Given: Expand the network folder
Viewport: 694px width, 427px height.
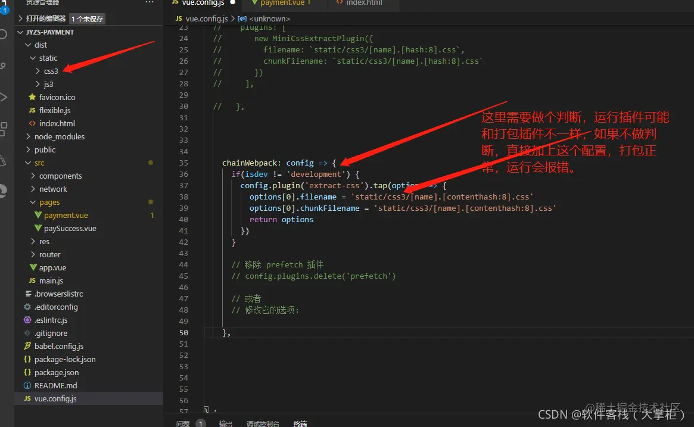Looking at the screenshot, I should (x=33, y=189).
